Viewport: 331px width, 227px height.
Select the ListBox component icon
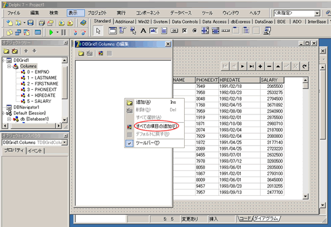click(205, 31)
